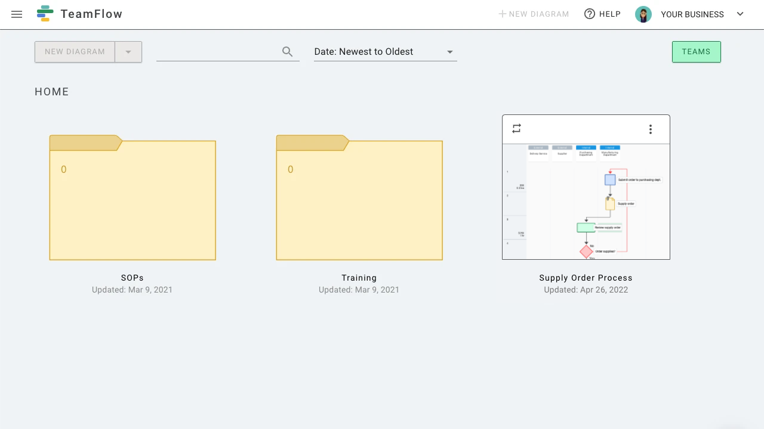The width and height of the screenshot is (764, 429).
Task: Open the NEW DIAGRAM split-button dropdown arrow
Action: coord(128,52)
